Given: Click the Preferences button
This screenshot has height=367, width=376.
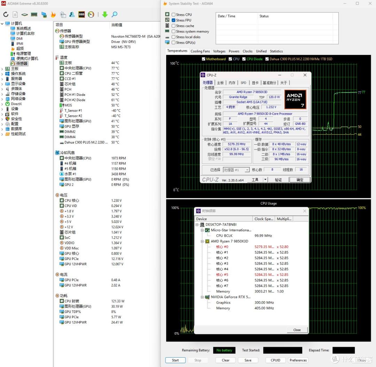Looking at the screenshot, I should click(x=298, y=360).
